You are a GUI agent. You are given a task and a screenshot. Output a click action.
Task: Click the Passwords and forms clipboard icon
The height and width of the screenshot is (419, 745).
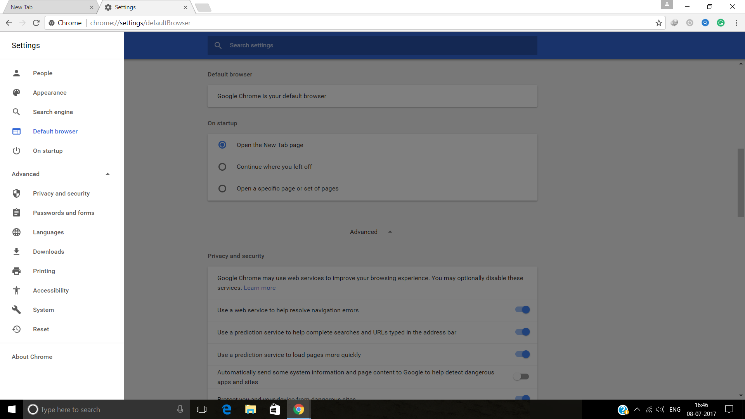(x=16, y=213)
